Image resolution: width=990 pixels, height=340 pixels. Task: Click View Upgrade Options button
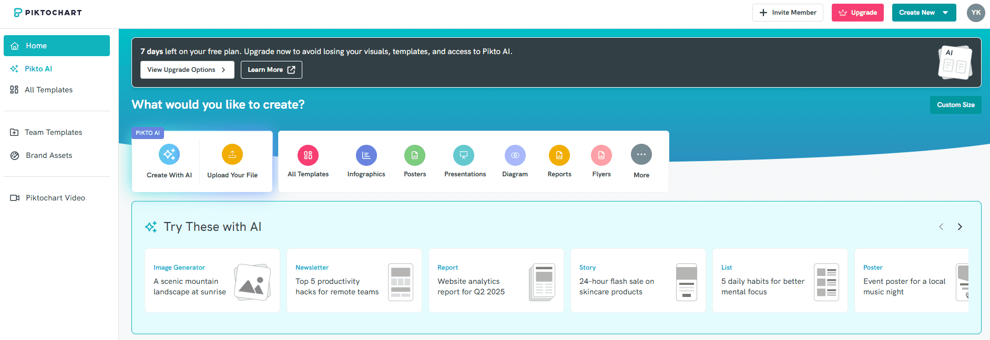coord(187,70)
